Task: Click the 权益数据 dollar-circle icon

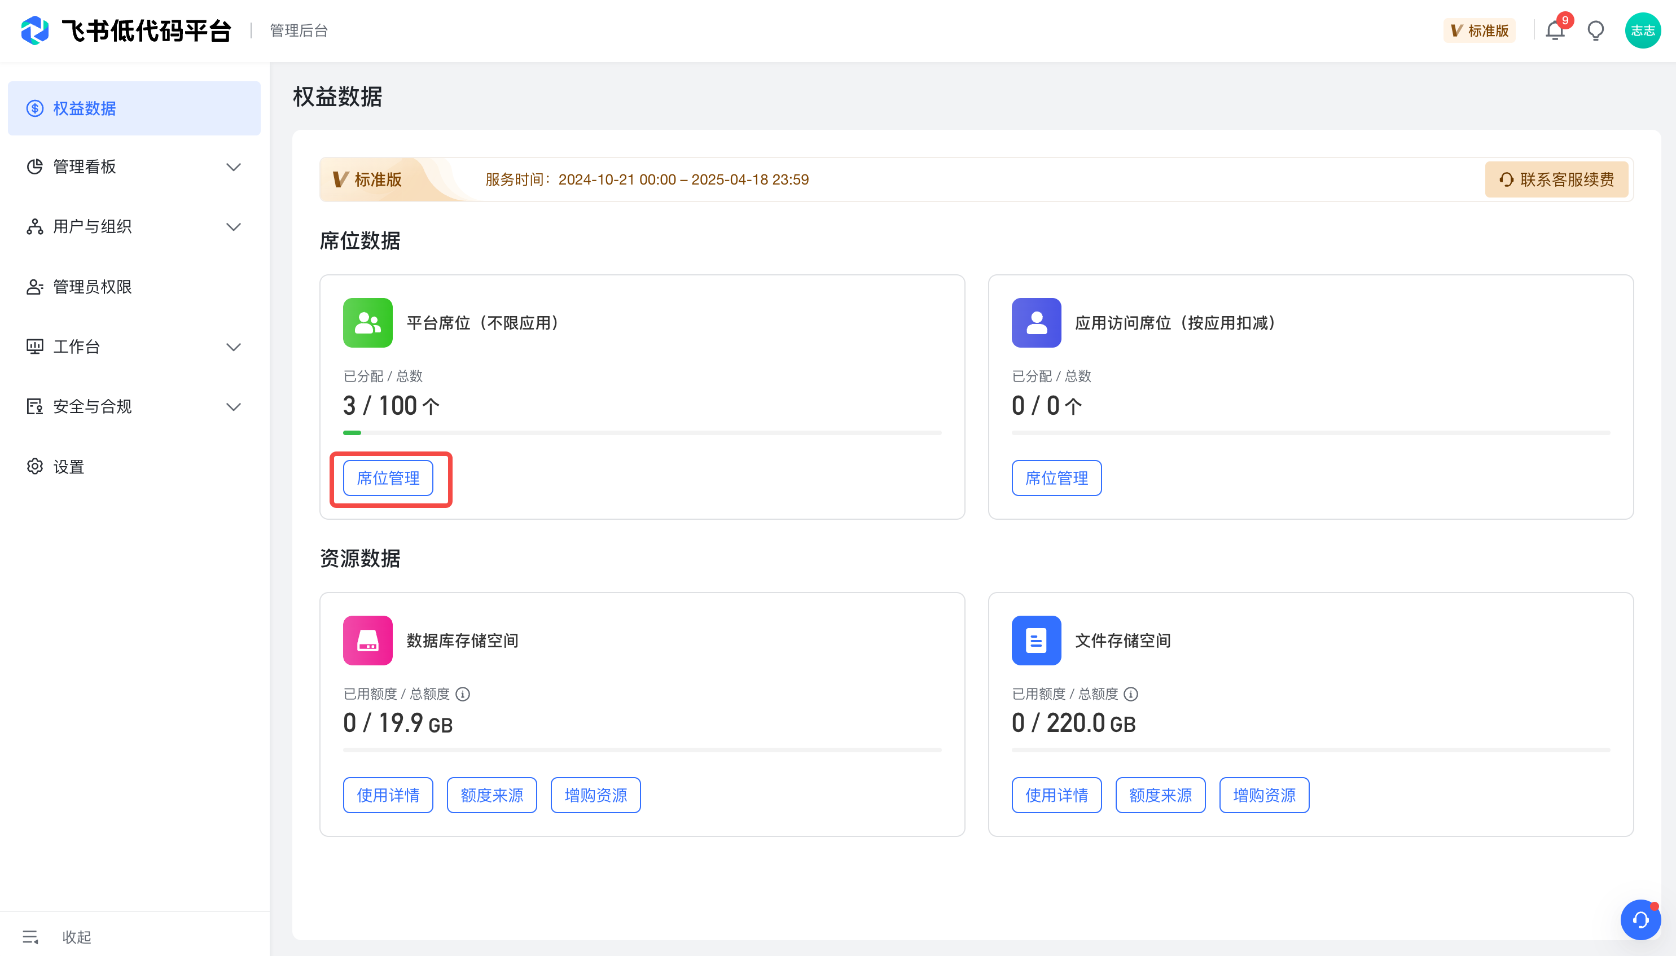Action: pos(35,108)
